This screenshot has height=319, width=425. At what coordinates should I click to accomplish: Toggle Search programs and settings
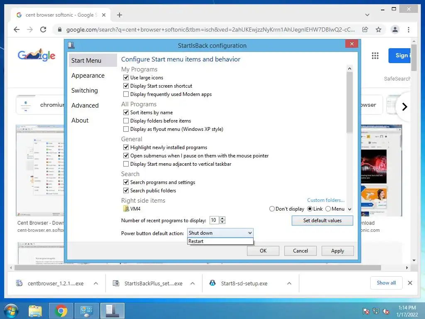coord(126,182)
